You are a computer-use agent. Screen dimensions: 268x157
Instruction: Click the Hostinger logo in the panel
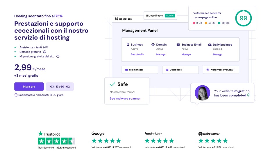click(x=123, y=19)
